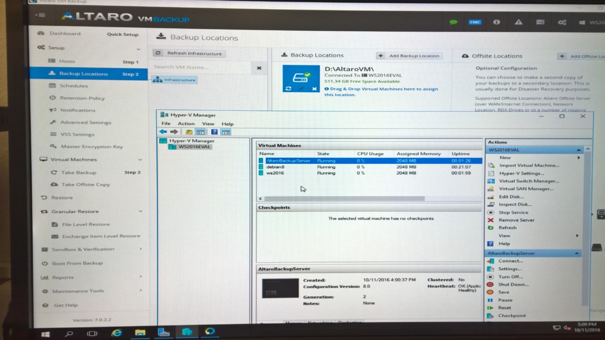Image resolution: width=605 pixels, height=340 pixels.
Task: Toggle the hamburger sidebar menu icon
Action: click(40, 15)
